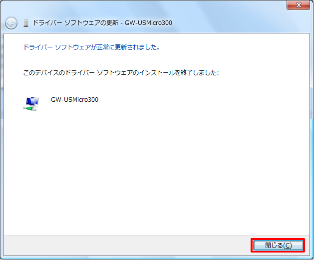Click the gray footer bar left of 閉じる
This screenshot has height=260, width=314.
click(x=125, y=245)
